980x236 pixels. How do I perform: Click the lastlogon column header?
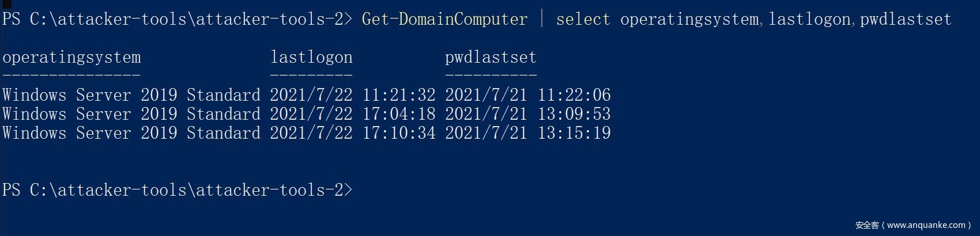click(x=311, y=58)
